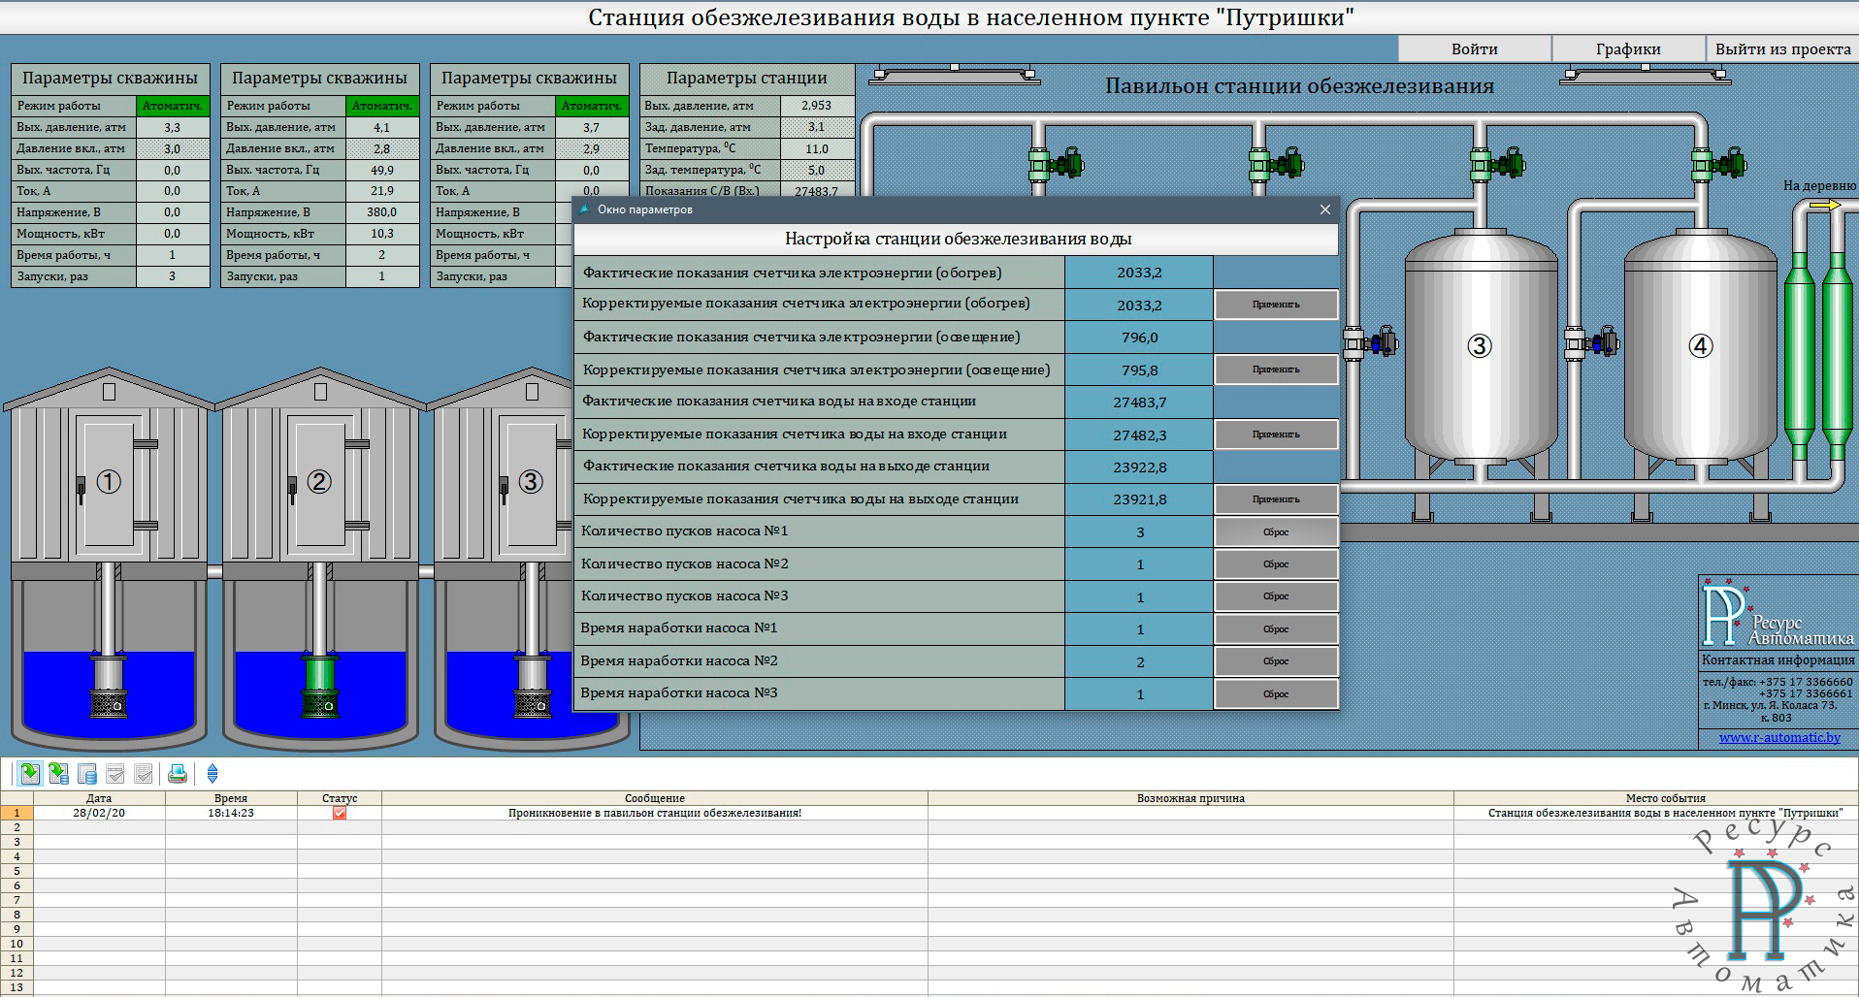Screen dimensions: 1859x997
Task: Click the first grey checkmark acknowledge icon
Action: tap(115, 773)
